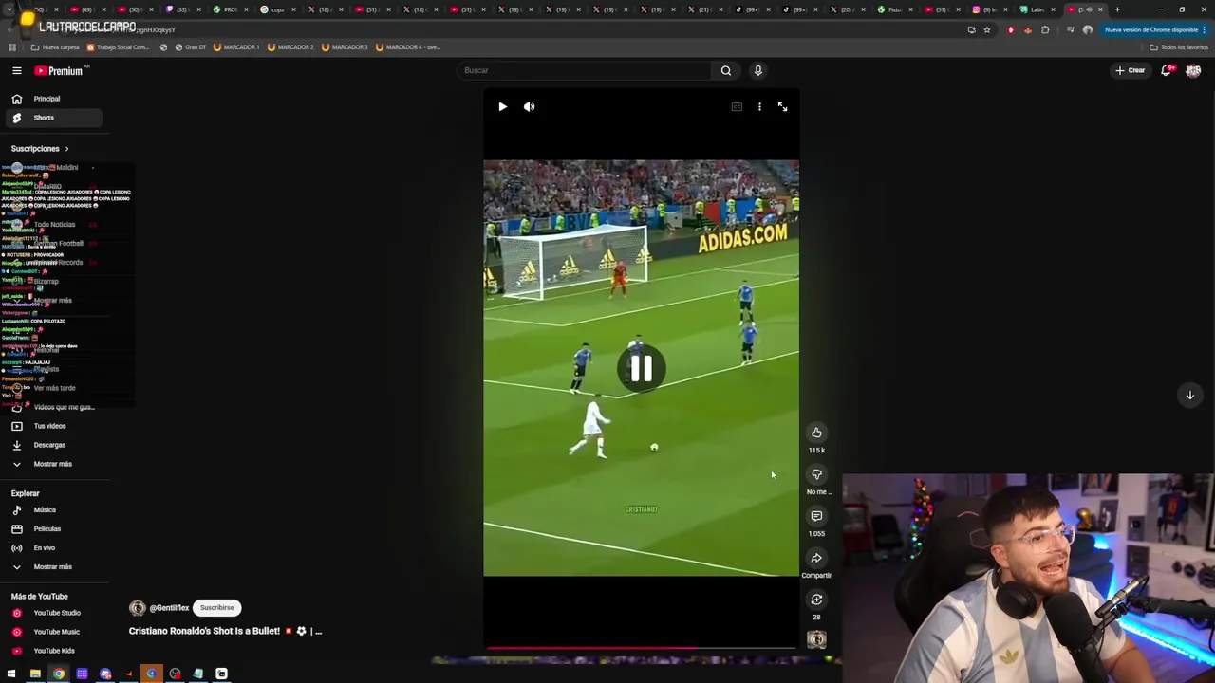The width and height of the screenshot is (1215, 683).
Task: Dislike the Short with thumbs down
Action: [816, 474]
